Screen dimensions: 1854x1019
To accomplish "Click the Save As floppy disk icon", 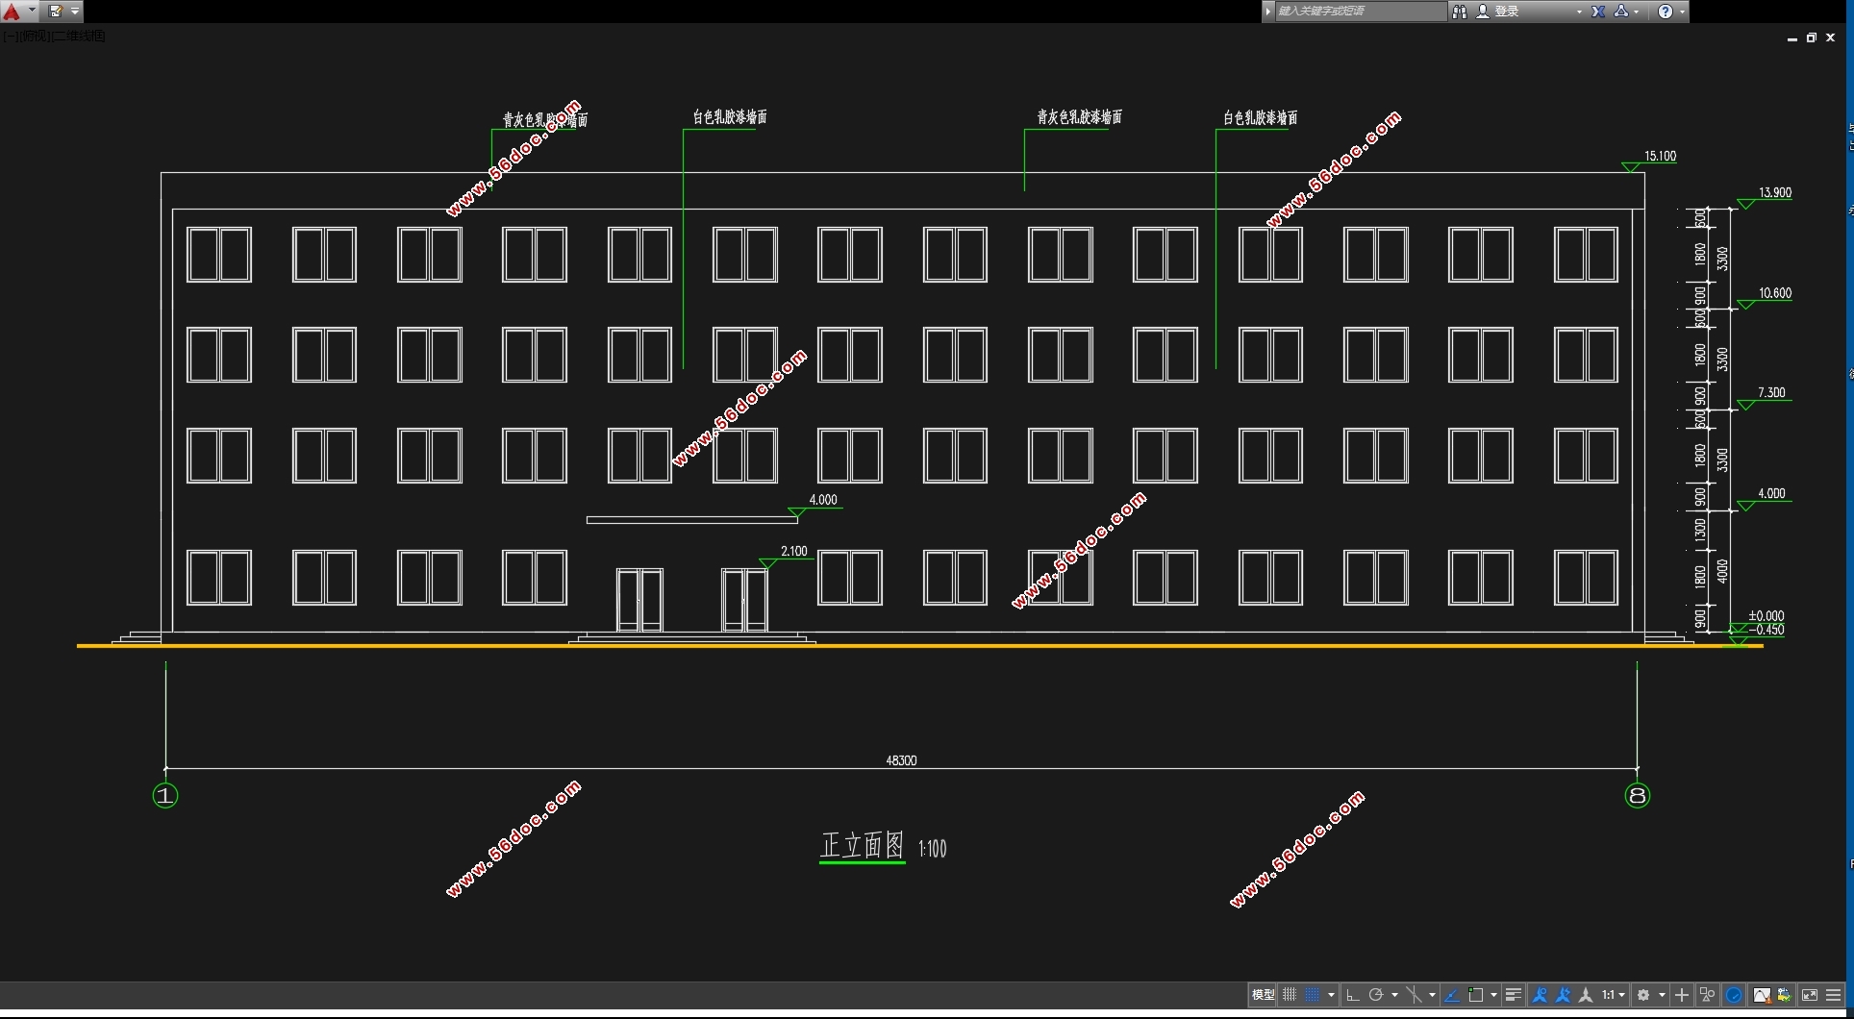I will [56, 12].
